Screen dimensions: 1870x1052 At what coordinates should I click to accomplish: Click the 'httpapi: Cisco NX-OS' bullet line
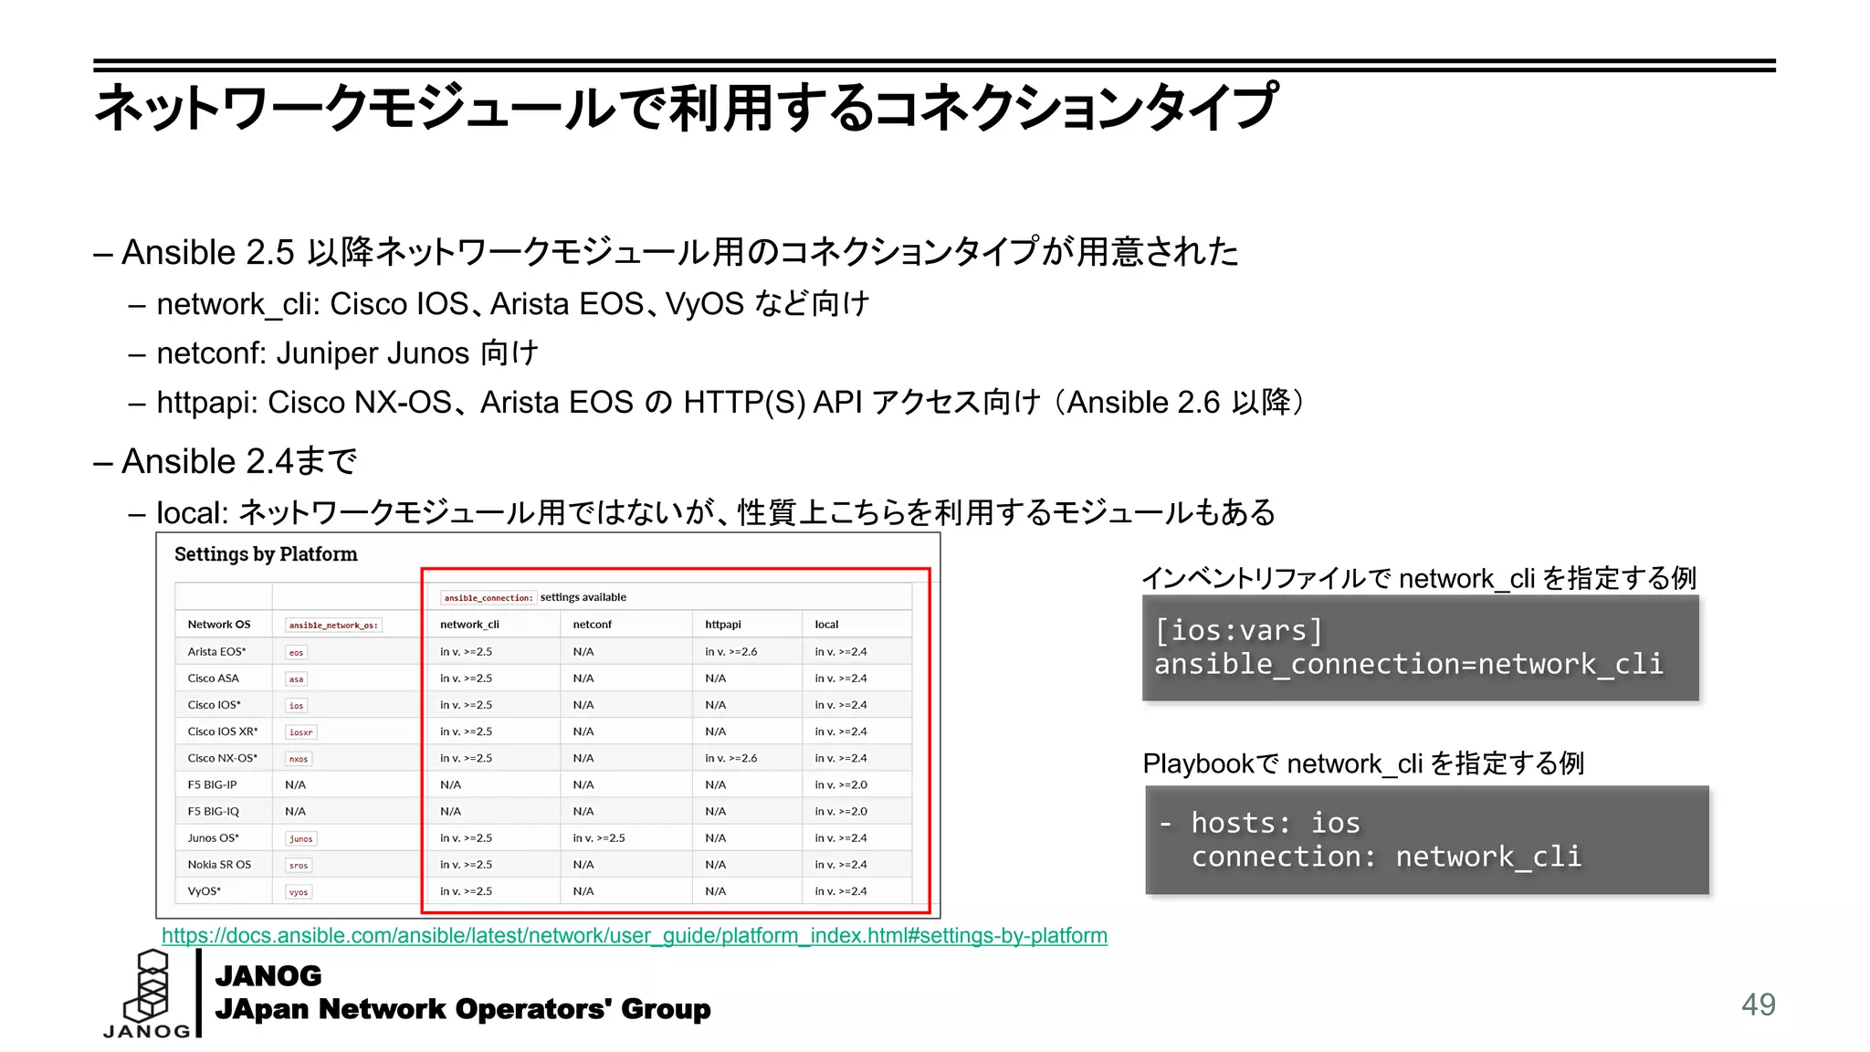coord(720,402)
